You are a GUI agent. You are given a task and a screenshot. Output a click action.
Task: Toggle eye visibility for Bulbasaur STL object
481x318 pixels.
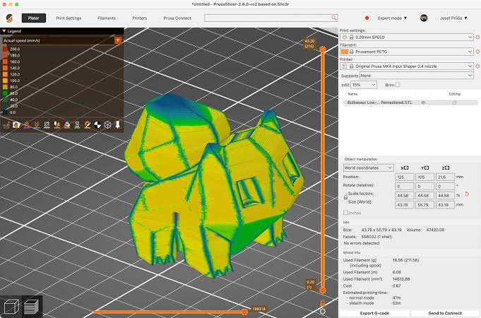click(x=423, y=102)
